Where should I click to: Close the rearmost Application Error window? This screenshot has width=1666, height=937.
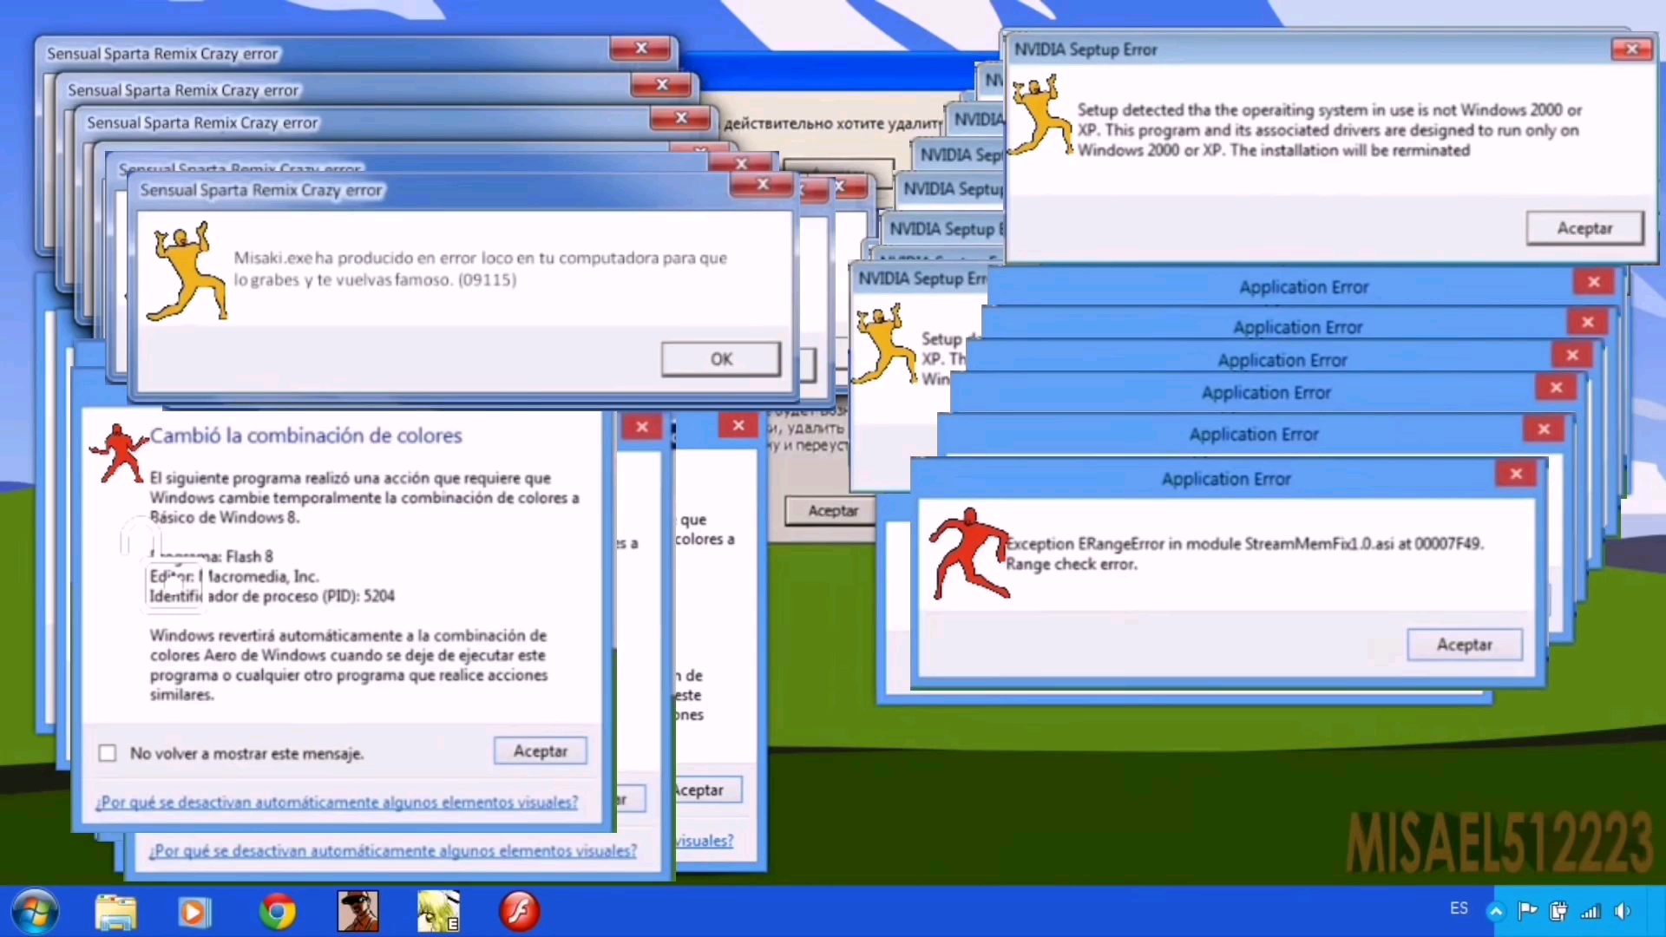point(1594,282)
